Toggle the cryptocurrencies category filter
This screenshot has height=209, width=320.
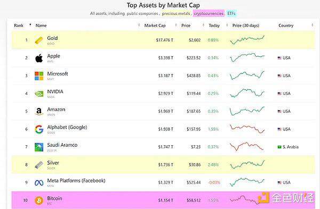click(209, 13)
